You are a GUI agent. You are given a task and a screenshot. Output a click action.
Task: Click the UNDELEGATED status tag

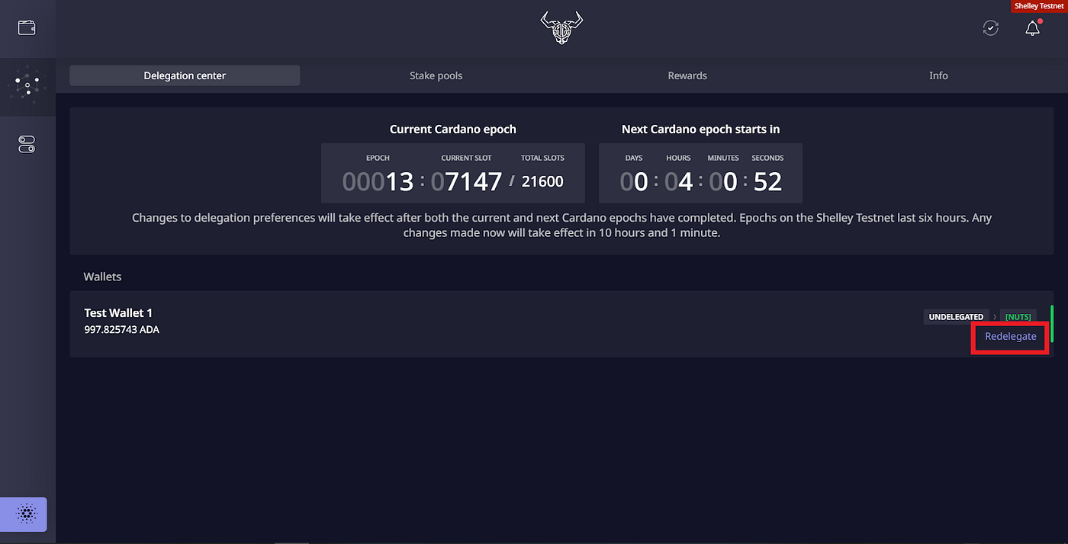point(956,316)
